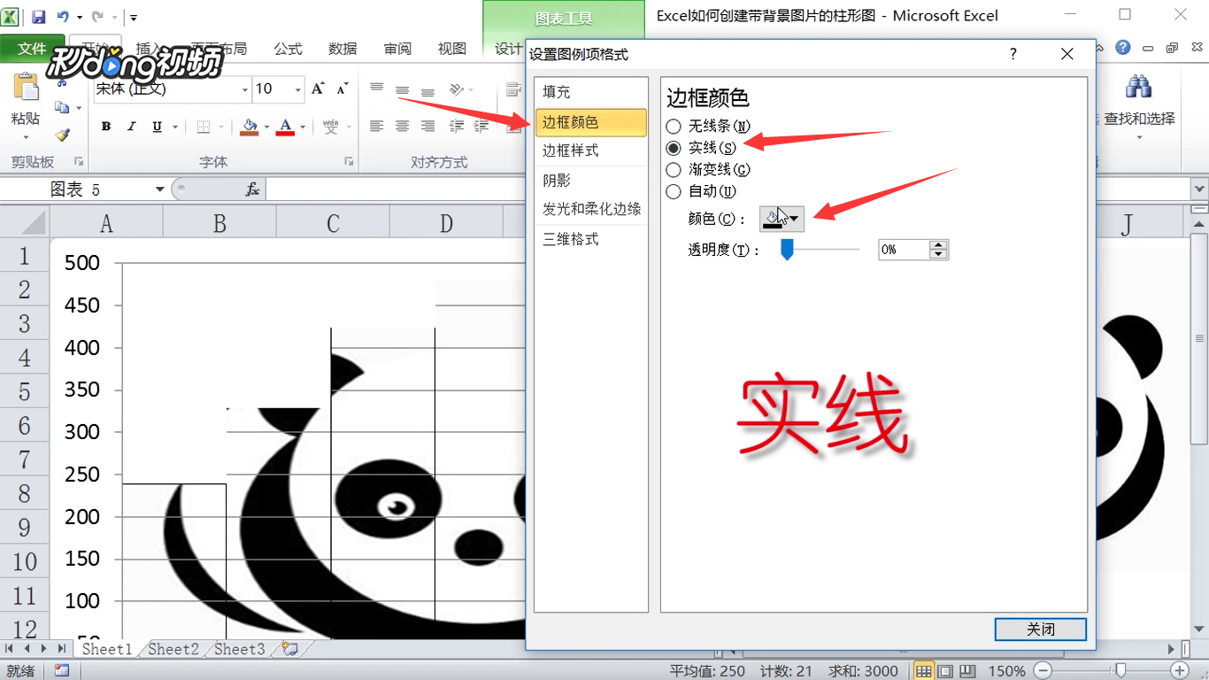The image size is (1209, 680).
Task: Open 字体 group dialog launcher
Action: coord(349,162)
